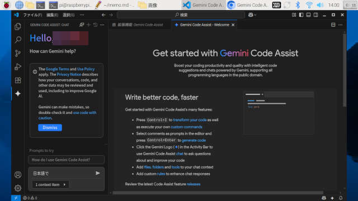The height and width of the screenshot is (201, 358).
Task: Click the remote connection status bar icon
Action: [16, 198]
